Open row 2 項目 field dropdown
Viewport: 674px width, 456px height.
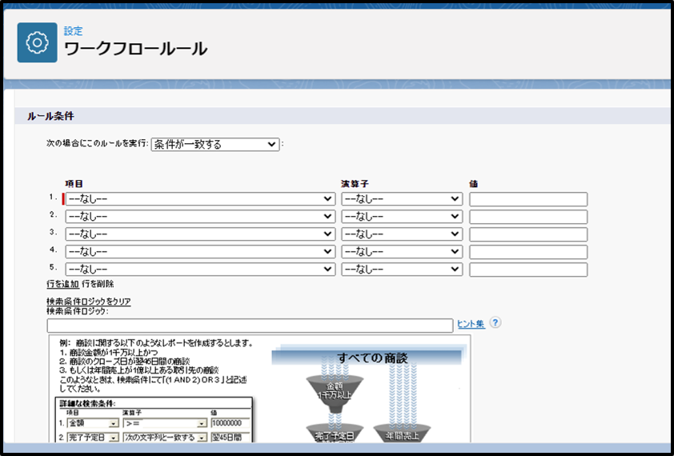click(x=200, y=217)
